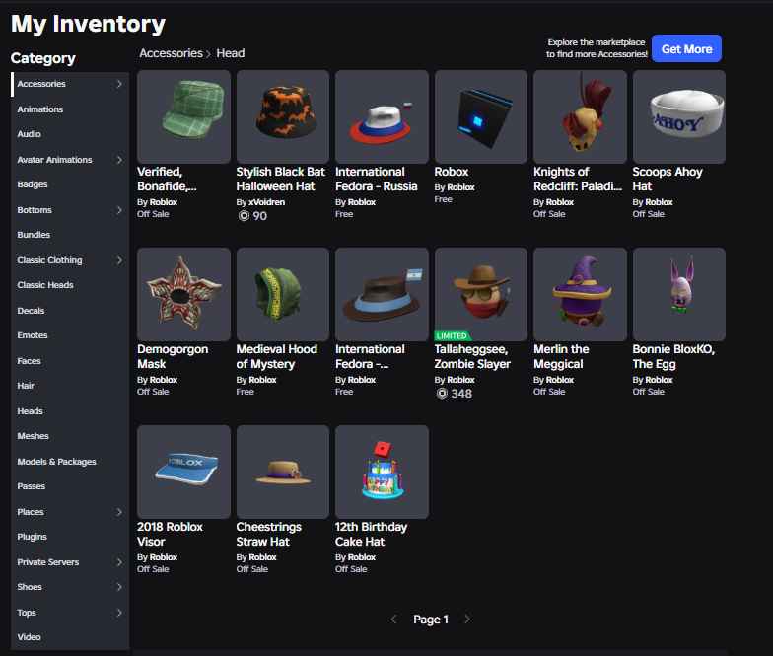
Task: Select the Badges category
Action: 70,184
